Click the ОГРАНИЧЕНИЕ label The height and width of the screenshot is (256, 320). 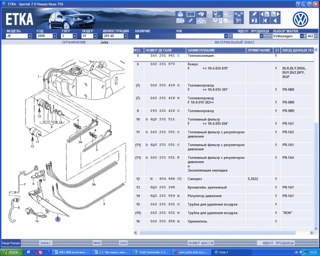[74, 42]
